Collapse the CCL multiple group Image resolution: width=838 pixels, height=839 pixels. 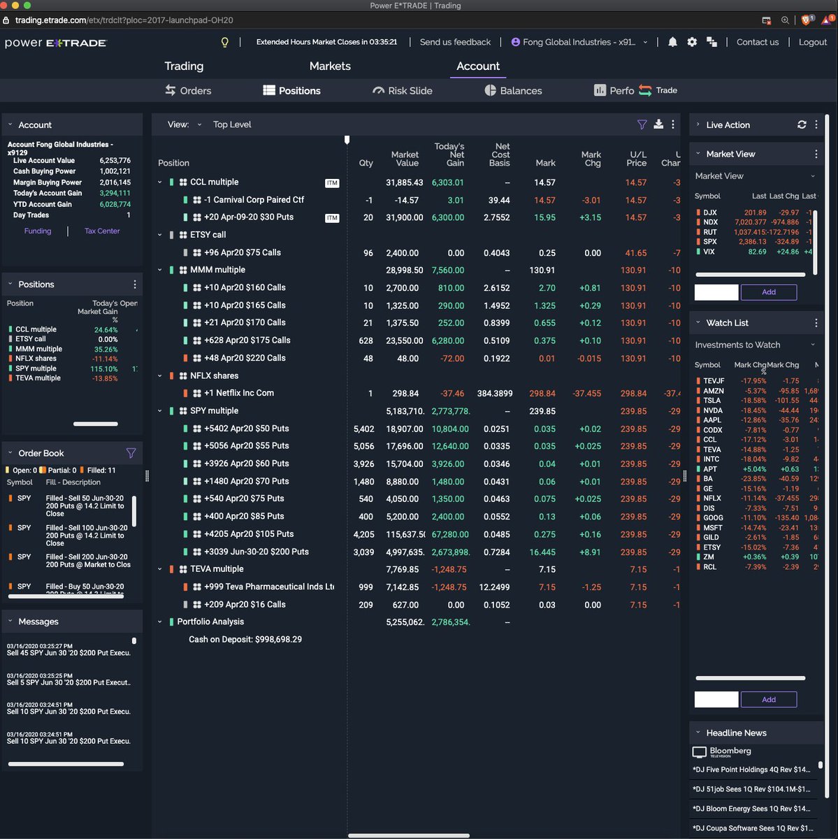[x=160, y=182]
